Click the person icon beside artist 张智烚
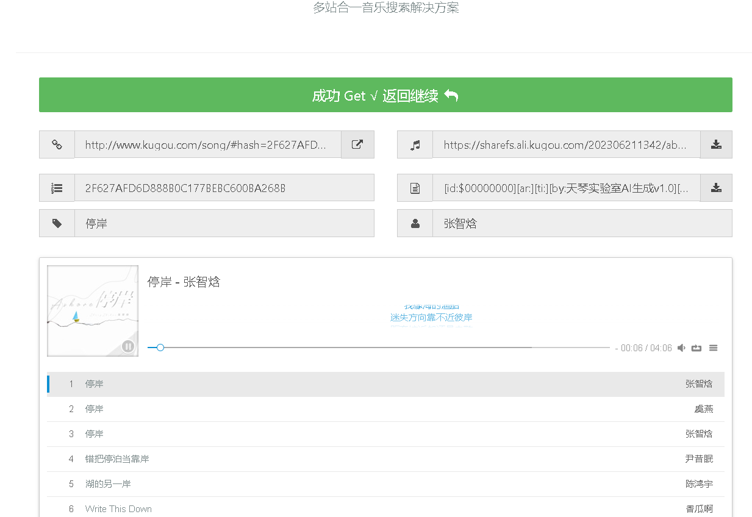 (415, 223)
